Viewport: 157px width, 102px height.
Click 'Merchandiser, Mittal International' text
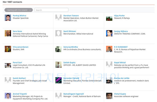pos(78,34)
